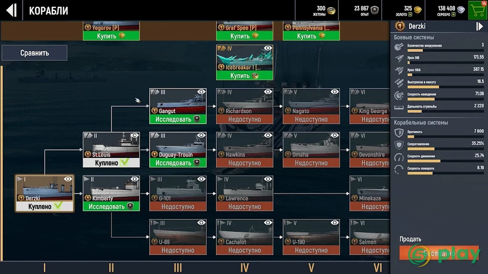Select the Omaha ship card
The width and height of the screenshot is (488, 274).
click(x=311, y=150)
